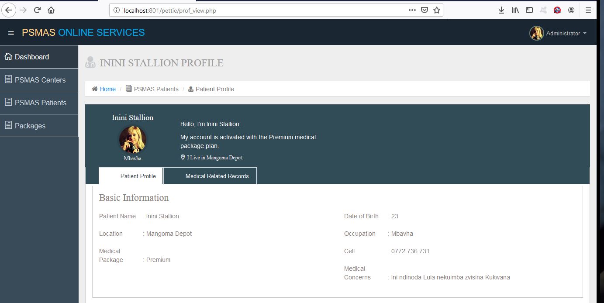604x303 pixels.
Task: Toggle the hamburger sidebar menu icon
Action: 11,33
